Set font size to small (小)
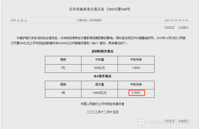The height and width of the screenshot is (129, 199). pyautogui.click(x=26, y=20)
